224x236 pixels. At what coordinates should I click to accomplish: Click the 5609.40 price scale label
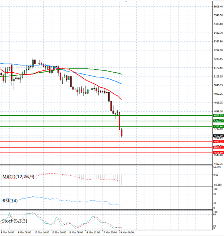click(x=208, y=7)
